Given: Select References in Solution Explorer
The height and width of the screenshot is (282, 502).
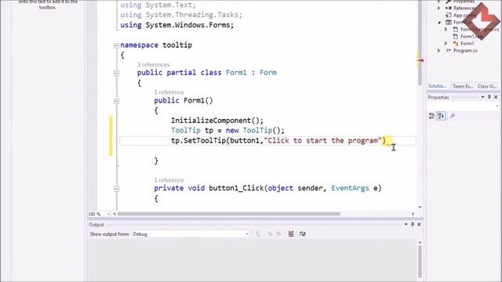Looking at the screenshot, I should [464, 8].
